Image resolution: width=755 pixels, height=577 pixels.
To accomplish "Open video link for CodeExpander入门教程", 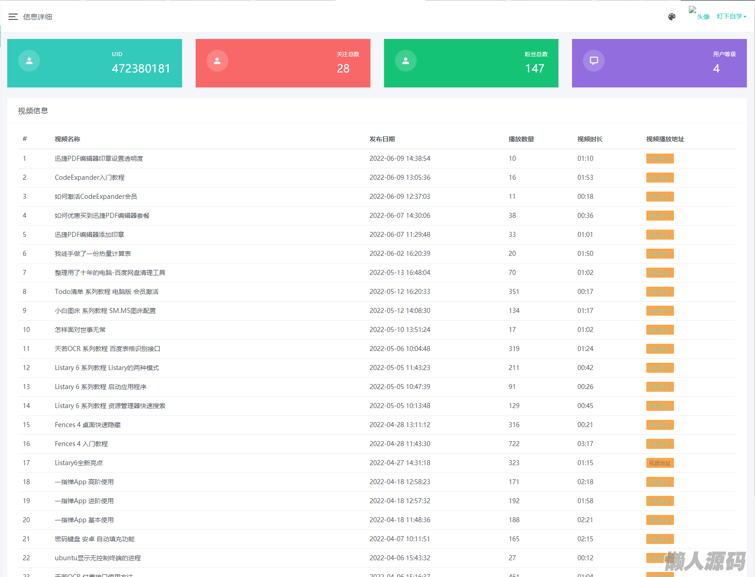I will (x=659, y=178).
